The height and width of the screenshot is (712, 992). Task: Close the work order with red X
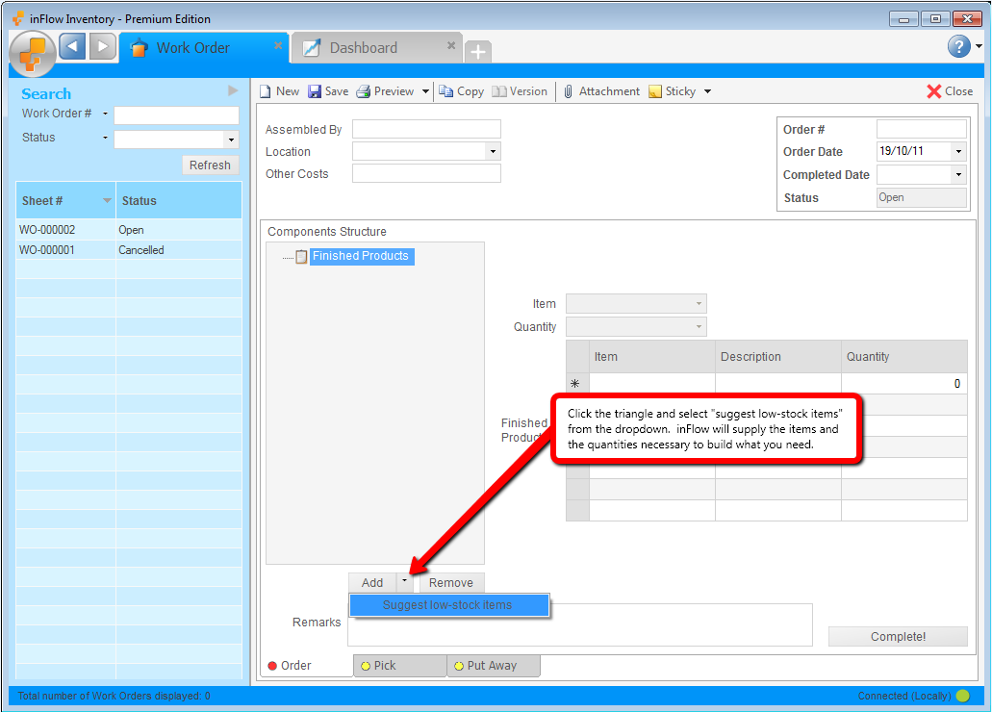[950, 91]
